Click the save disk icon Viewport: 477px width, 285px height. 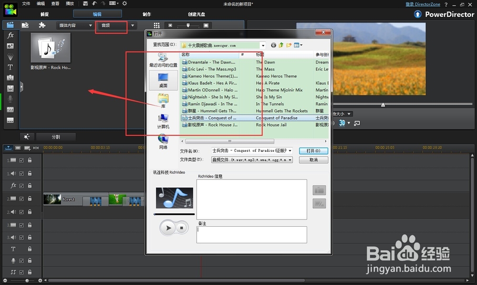(85, 3)
